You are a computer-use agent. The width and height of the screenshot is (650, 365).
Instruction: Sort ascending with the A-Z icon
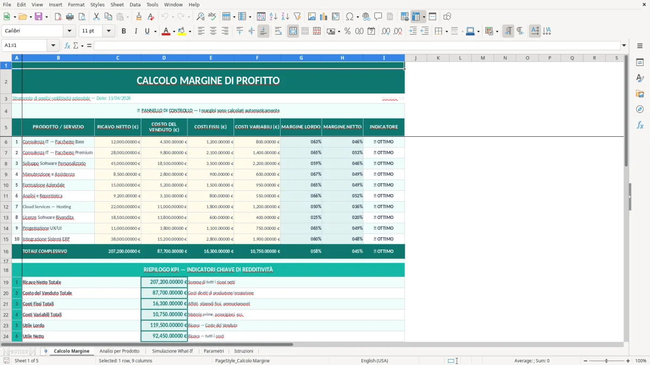tap(274, 17)
